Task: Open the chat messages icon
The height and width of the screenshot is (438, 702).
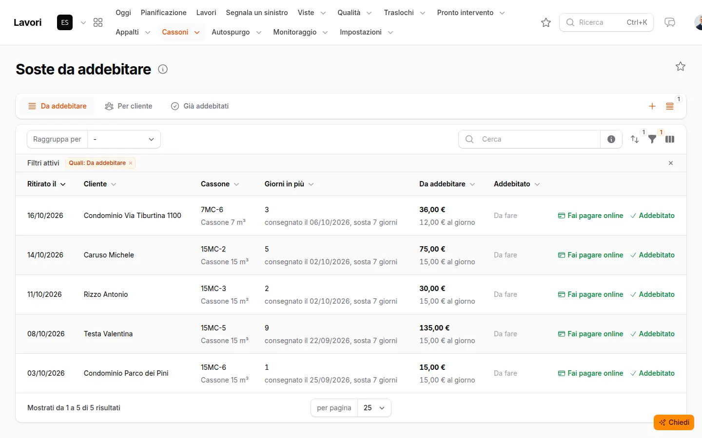Action: (x=670, y=22)
